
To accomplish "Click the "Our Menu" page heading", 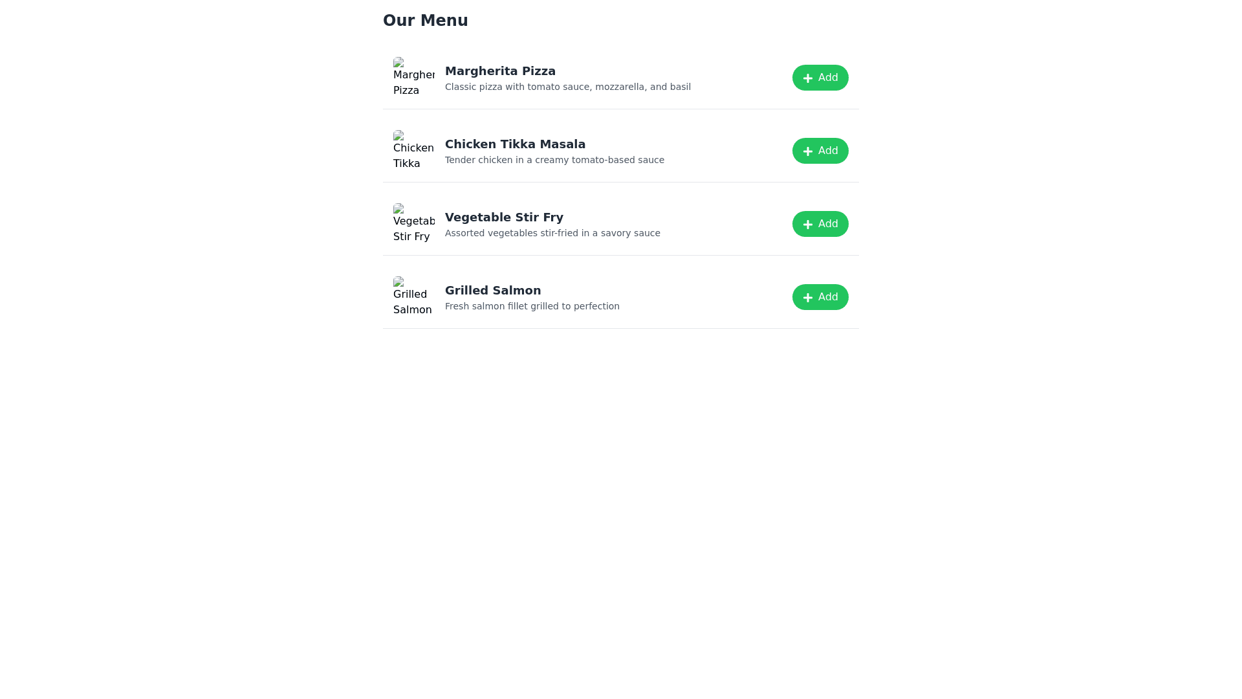I will 425,21.
